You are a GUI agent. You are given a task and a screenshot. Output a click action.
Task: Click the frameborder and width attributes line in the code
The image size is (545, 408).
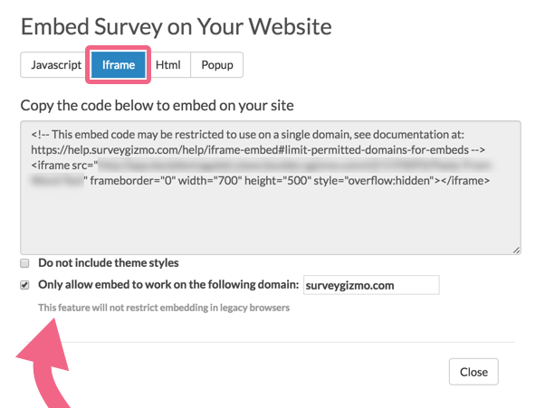pos(166,181)
